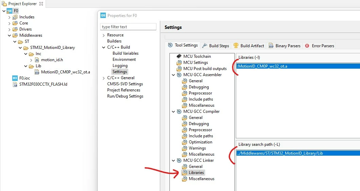Screen dimensions: 360x191
Task: Select MotionID_CM0P_wc32_ot.a in Project Explorer
Action: point(65,72)
